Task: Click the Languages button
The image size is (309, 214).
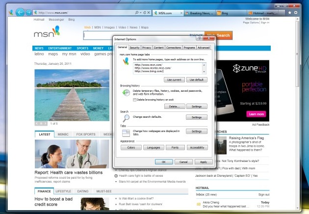Action: [154, 148]
